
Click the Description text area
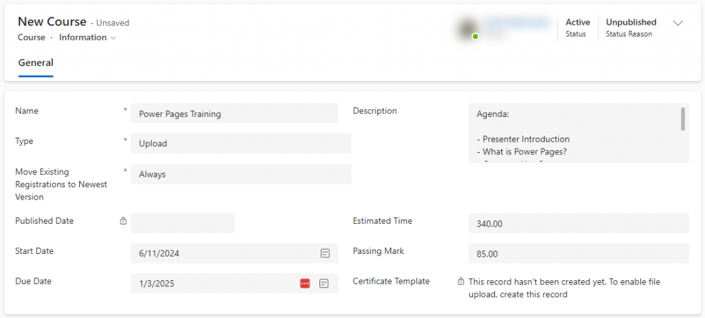pyautogui.click(x=576, y=133)
